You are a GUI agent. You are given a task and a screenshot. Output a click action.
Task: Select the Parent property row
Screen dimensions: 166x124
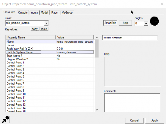click(50, 45)
